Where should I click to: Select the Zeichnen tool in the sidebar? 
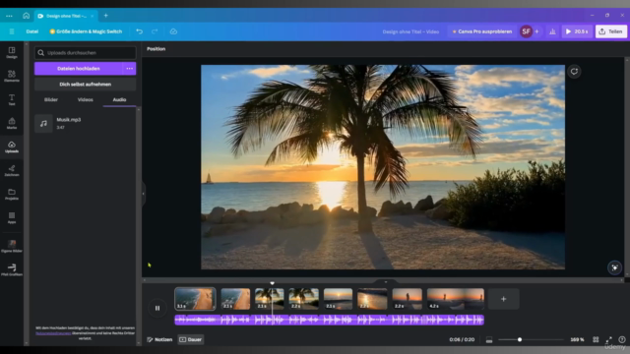coord(12,170)
